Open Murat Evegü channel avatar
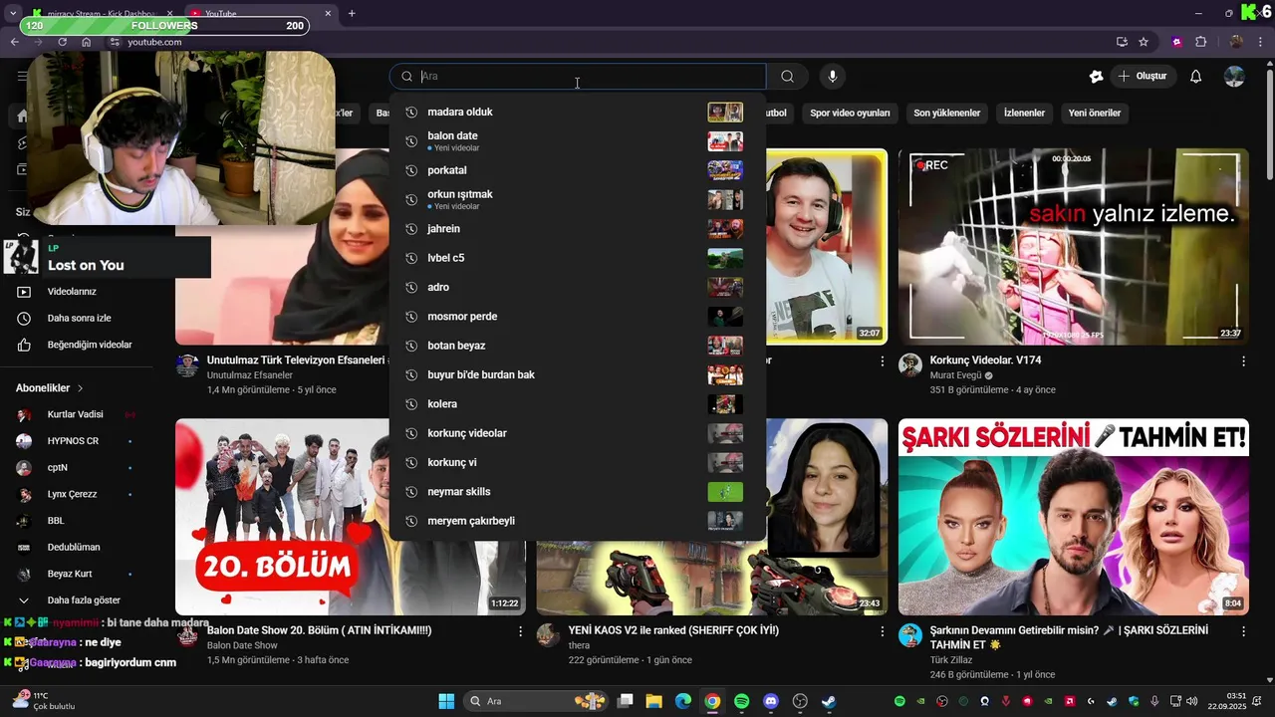The height and width of the screenshot is (717, 1275). pyautogui.click(x=910, y=364)
